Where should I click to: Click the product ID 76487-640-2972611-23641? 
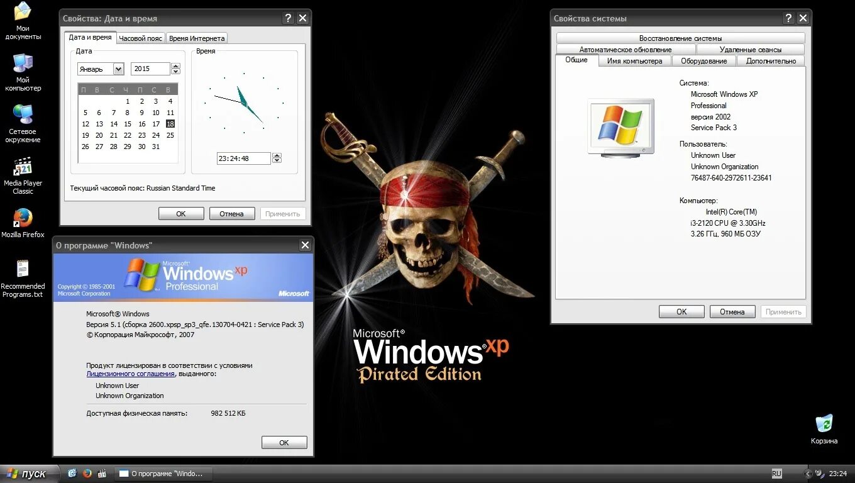(731, 178)
